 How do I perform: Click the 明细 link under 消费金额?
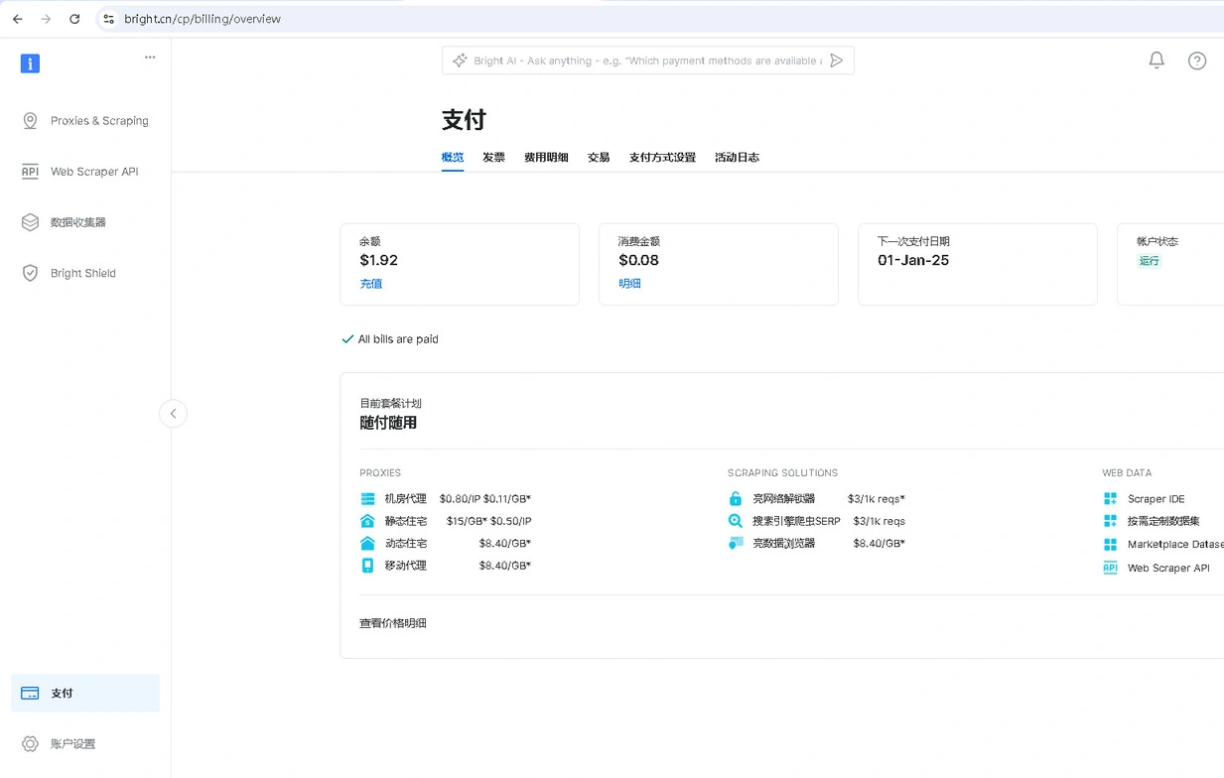tap(629, 283)
